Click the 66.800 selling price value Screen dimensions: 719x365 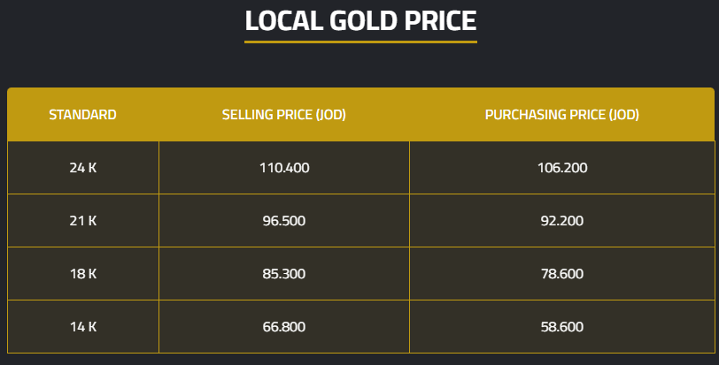coord(284,327)
